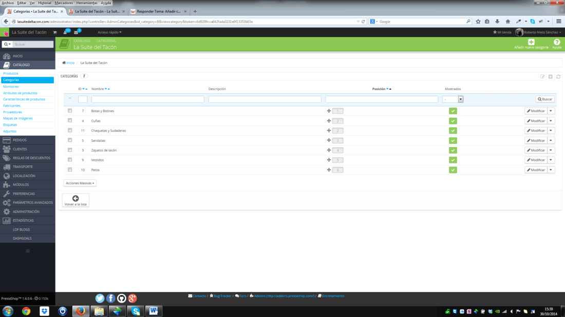Image resolution: width=565 pixels, height=317 pixels.
Task: Click Firefox bookmark star icon
Action: pyautogui.click(x=478, y=22)
